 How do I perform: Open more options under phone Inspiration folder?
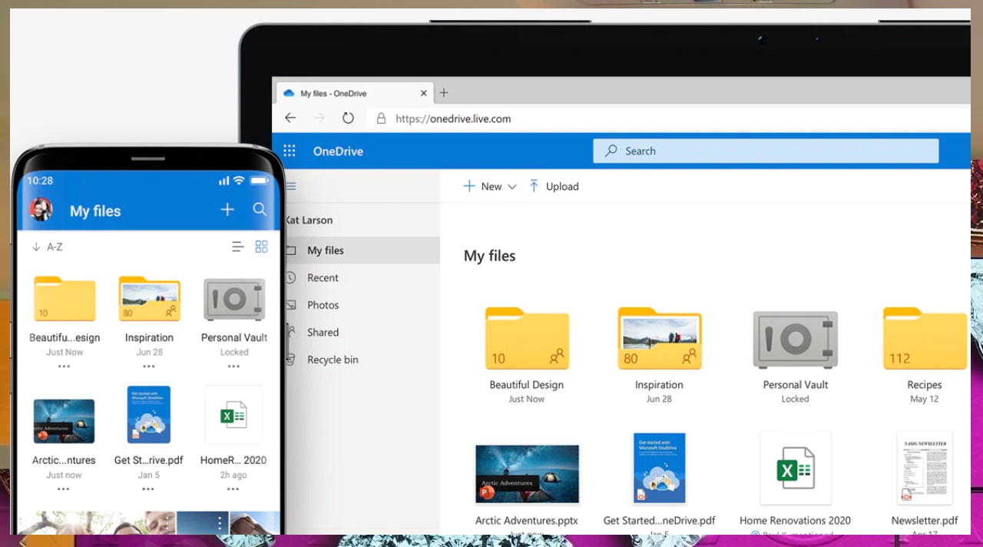pyautogui.click(x=149, y=366)
